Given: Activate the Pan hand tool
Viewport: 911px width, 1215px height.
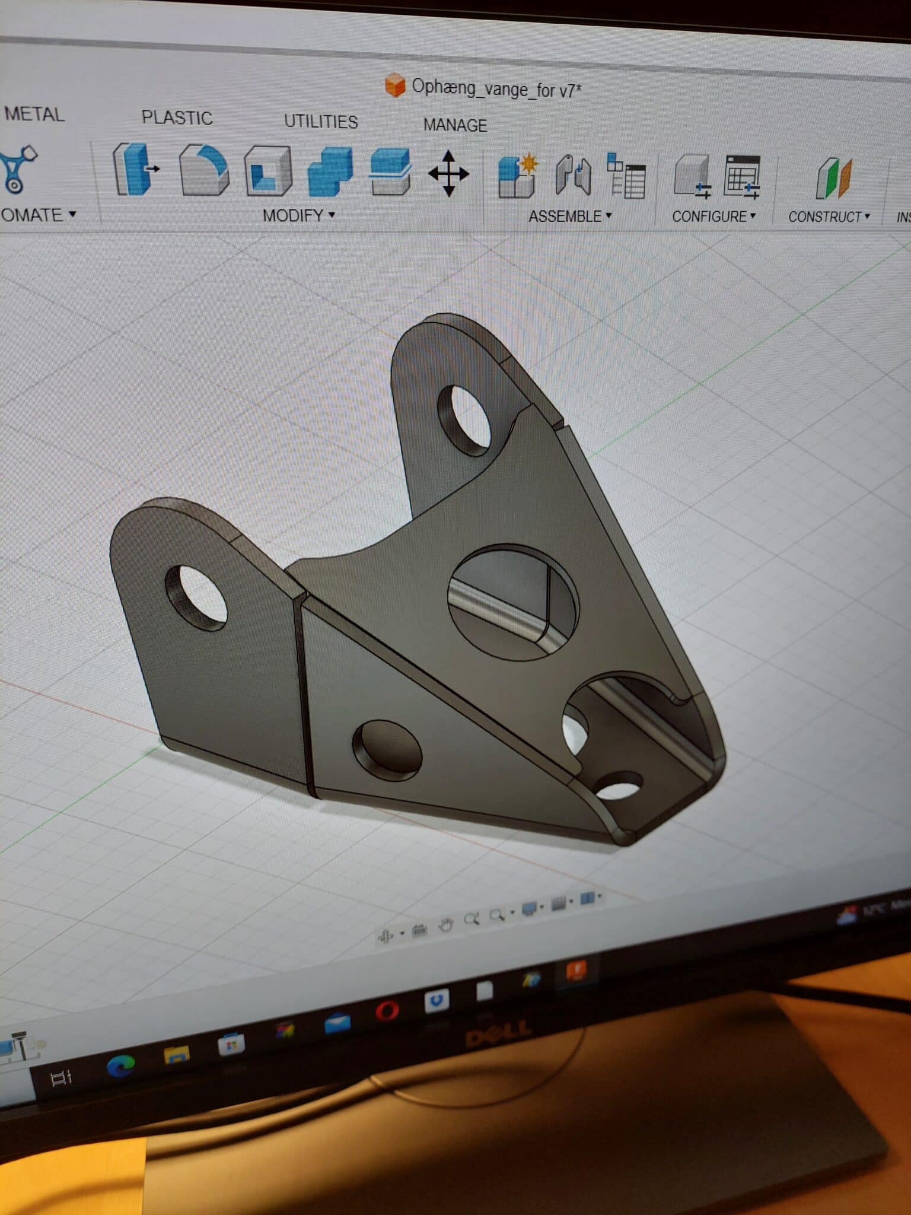Looking at the screenshot, I should point(445,925).
